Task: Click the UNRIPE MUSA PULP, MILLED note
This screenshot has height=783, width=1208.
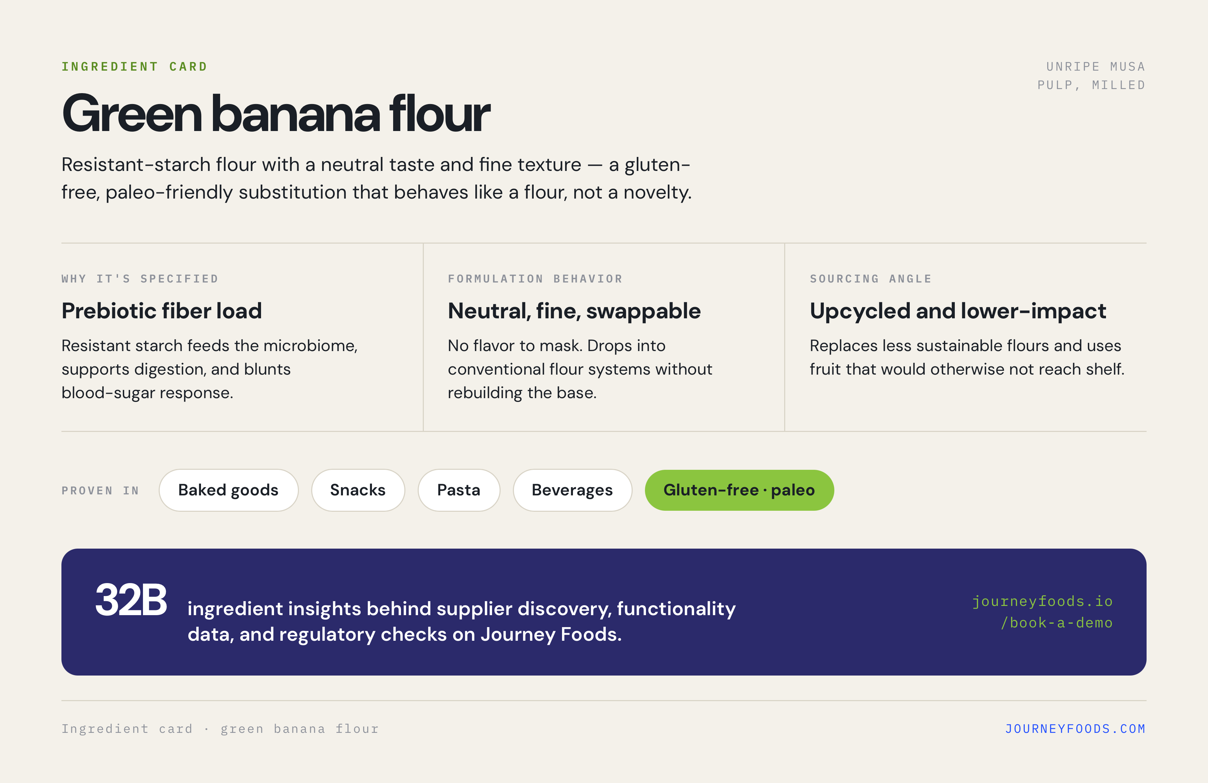Action: [1091, 76]
